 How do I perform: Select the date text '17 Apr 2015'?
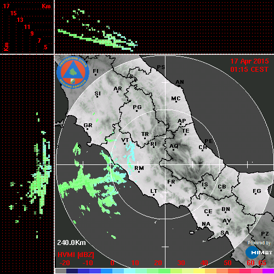click(249, 61)
